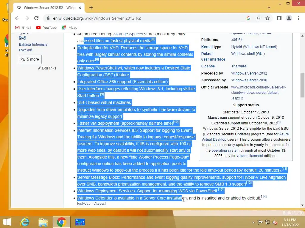Open a new browser tab
305x228 pixels.
tap(91, 8)
